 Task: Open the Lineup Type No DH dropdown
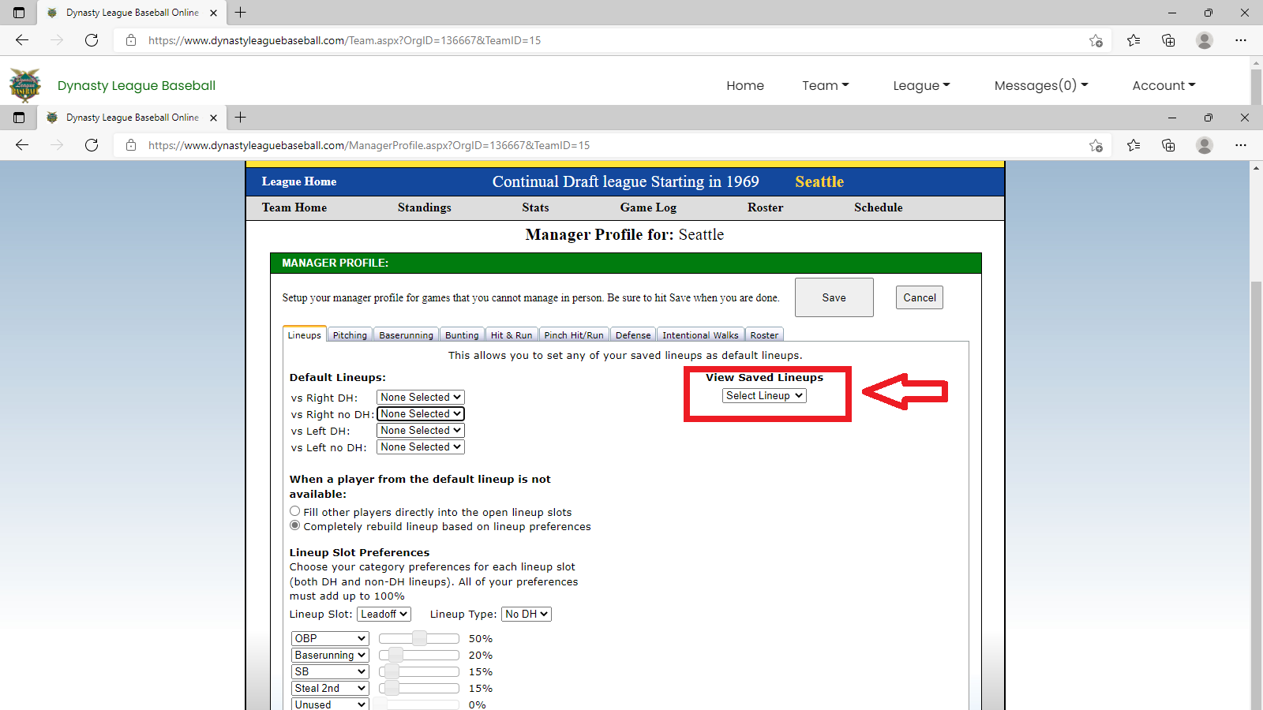tap(526, 614)
